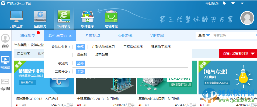This screenshot has height=107, width=257.
Task: Open the 直播+录播都列出 dropdown
Action: click(238, 54)
